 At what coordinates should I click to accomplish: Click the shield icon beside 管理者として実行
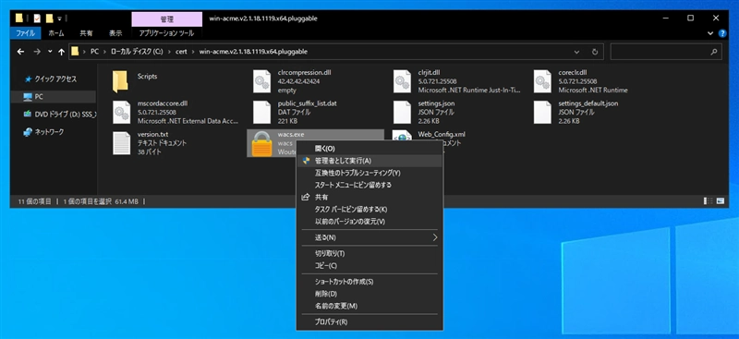tap(306, 161)
